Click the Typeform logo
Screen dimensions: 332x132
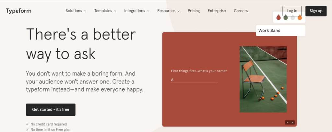point(18,11)
